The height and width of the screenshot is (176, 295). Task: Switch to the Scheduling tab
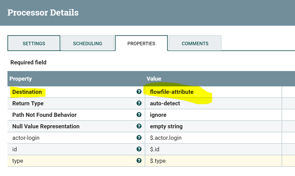(x=87, y=43)
